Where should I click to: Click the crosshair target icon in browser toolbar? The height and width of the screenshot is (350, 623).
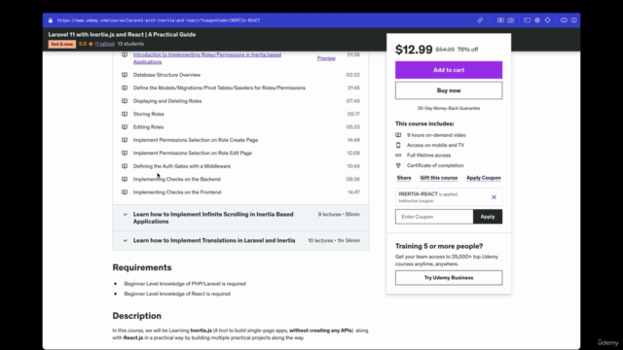point(547,20)
